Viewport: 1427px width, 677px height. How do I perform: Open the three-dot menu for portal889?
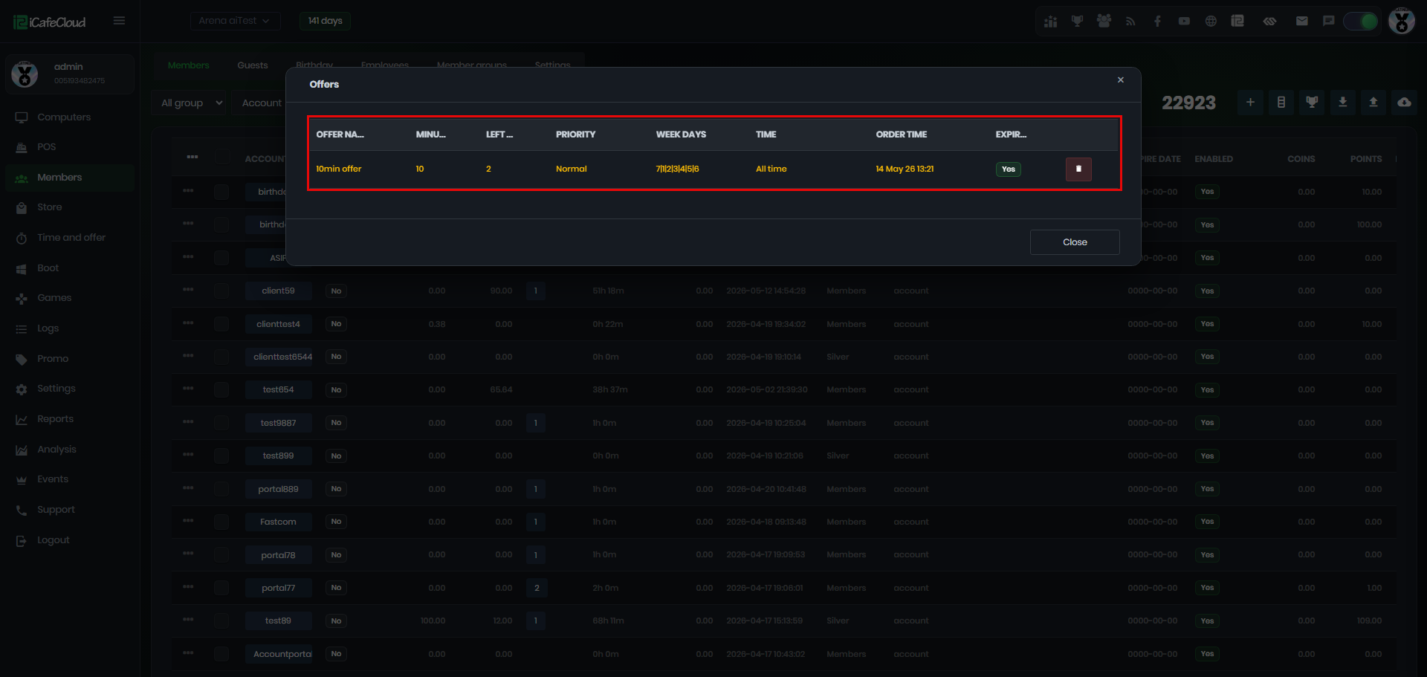tap(188, 488)
